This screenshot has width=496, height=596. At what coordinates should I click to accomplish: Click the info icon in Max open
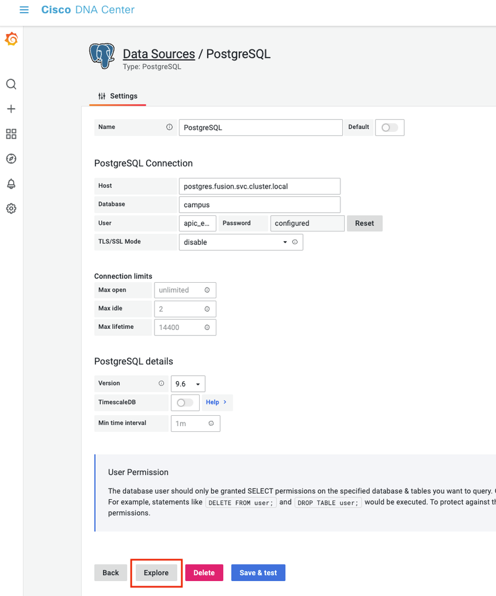point(207,290)
